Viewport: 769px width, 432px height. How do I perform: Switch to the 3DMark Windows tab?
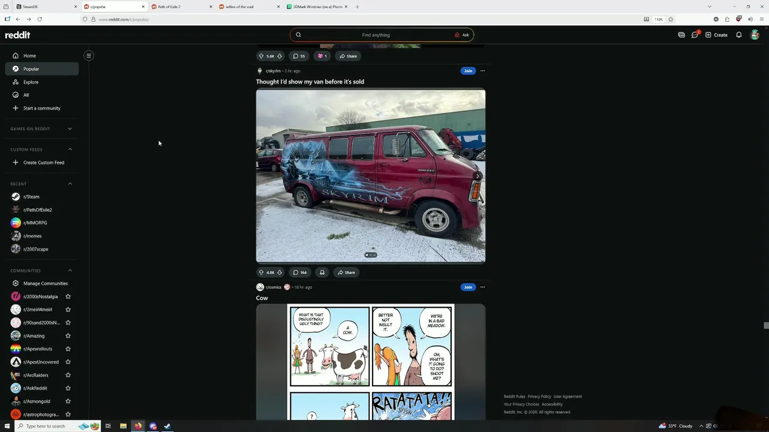pyautogui.click(x=317, y=7)
